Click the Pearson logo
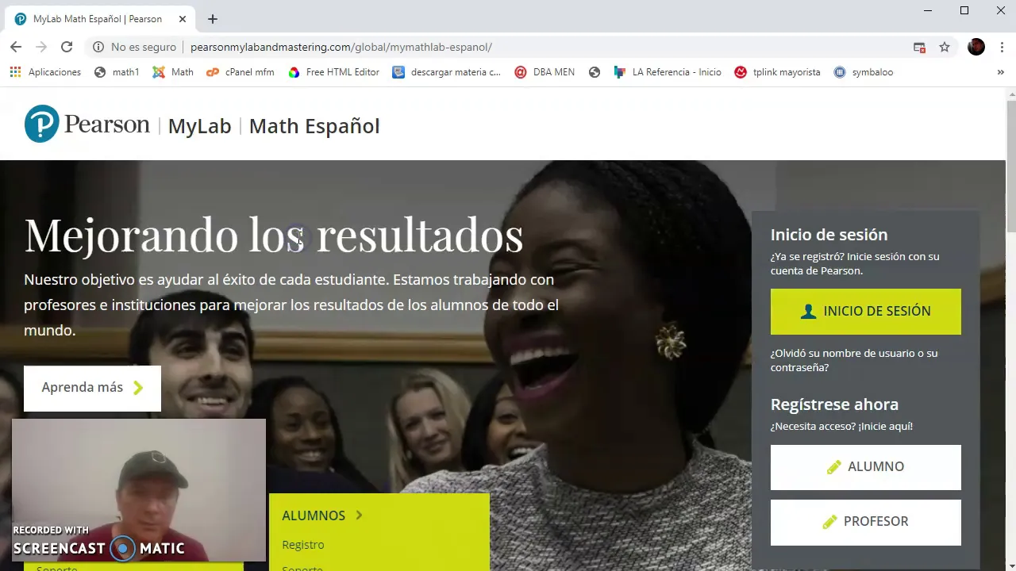Screen dimensions: 1016x571 click(87, 124)
